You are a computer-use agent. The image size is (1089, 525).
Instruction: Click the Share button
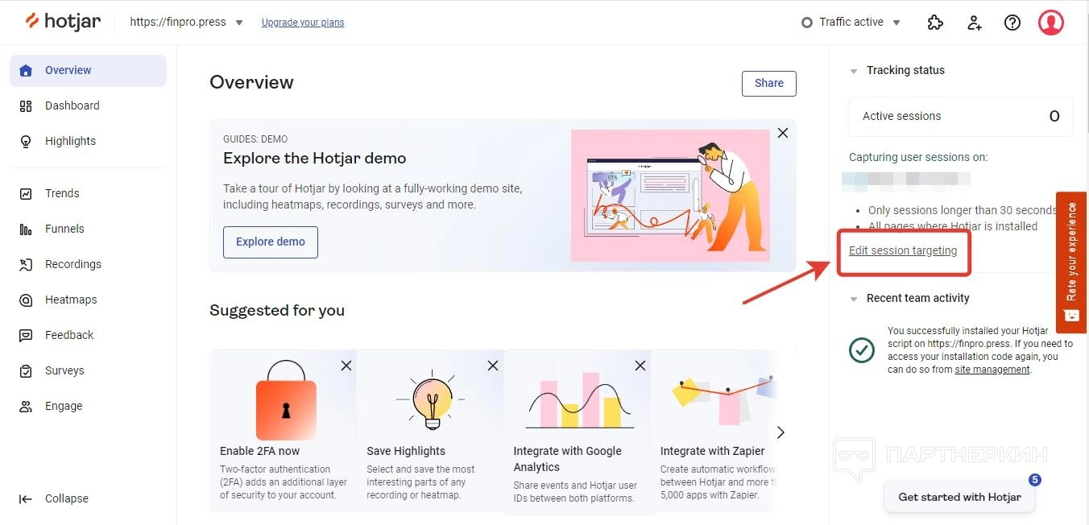[768, 83]
